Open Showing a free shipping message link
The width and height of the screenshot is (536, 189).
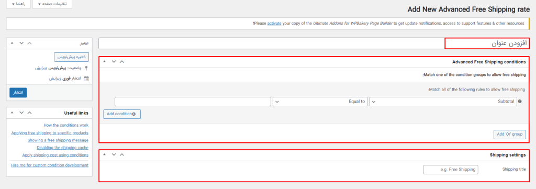pos(58,140)
